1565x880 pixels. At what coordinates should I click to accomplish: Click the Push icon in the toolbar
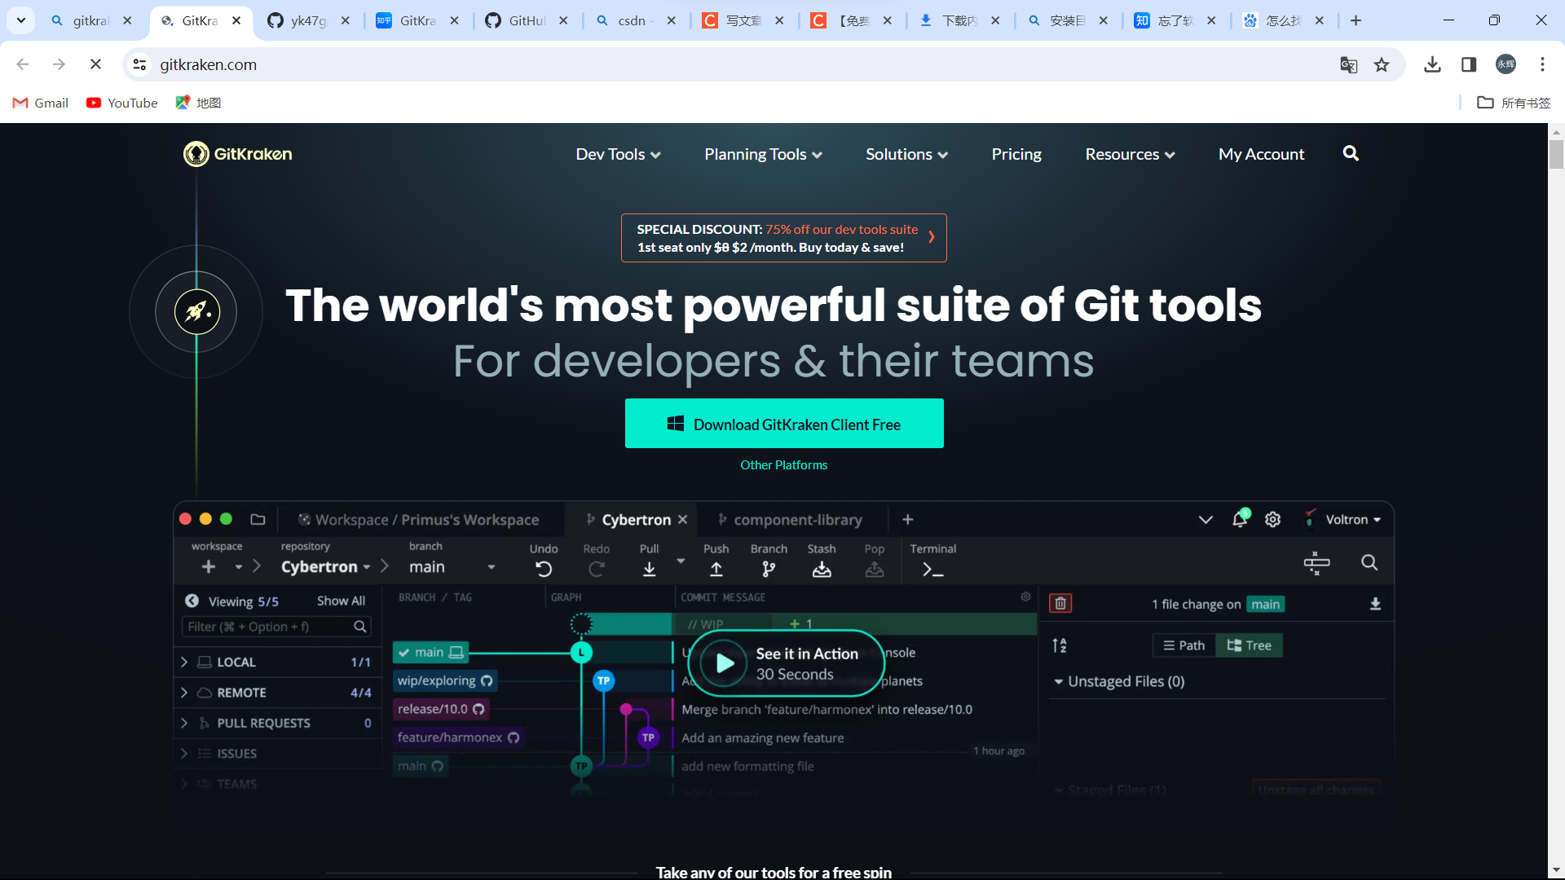click(x=716, y=568)
